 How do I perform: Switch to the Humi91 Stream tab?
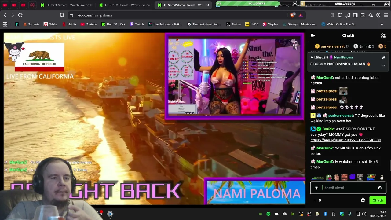66,5
